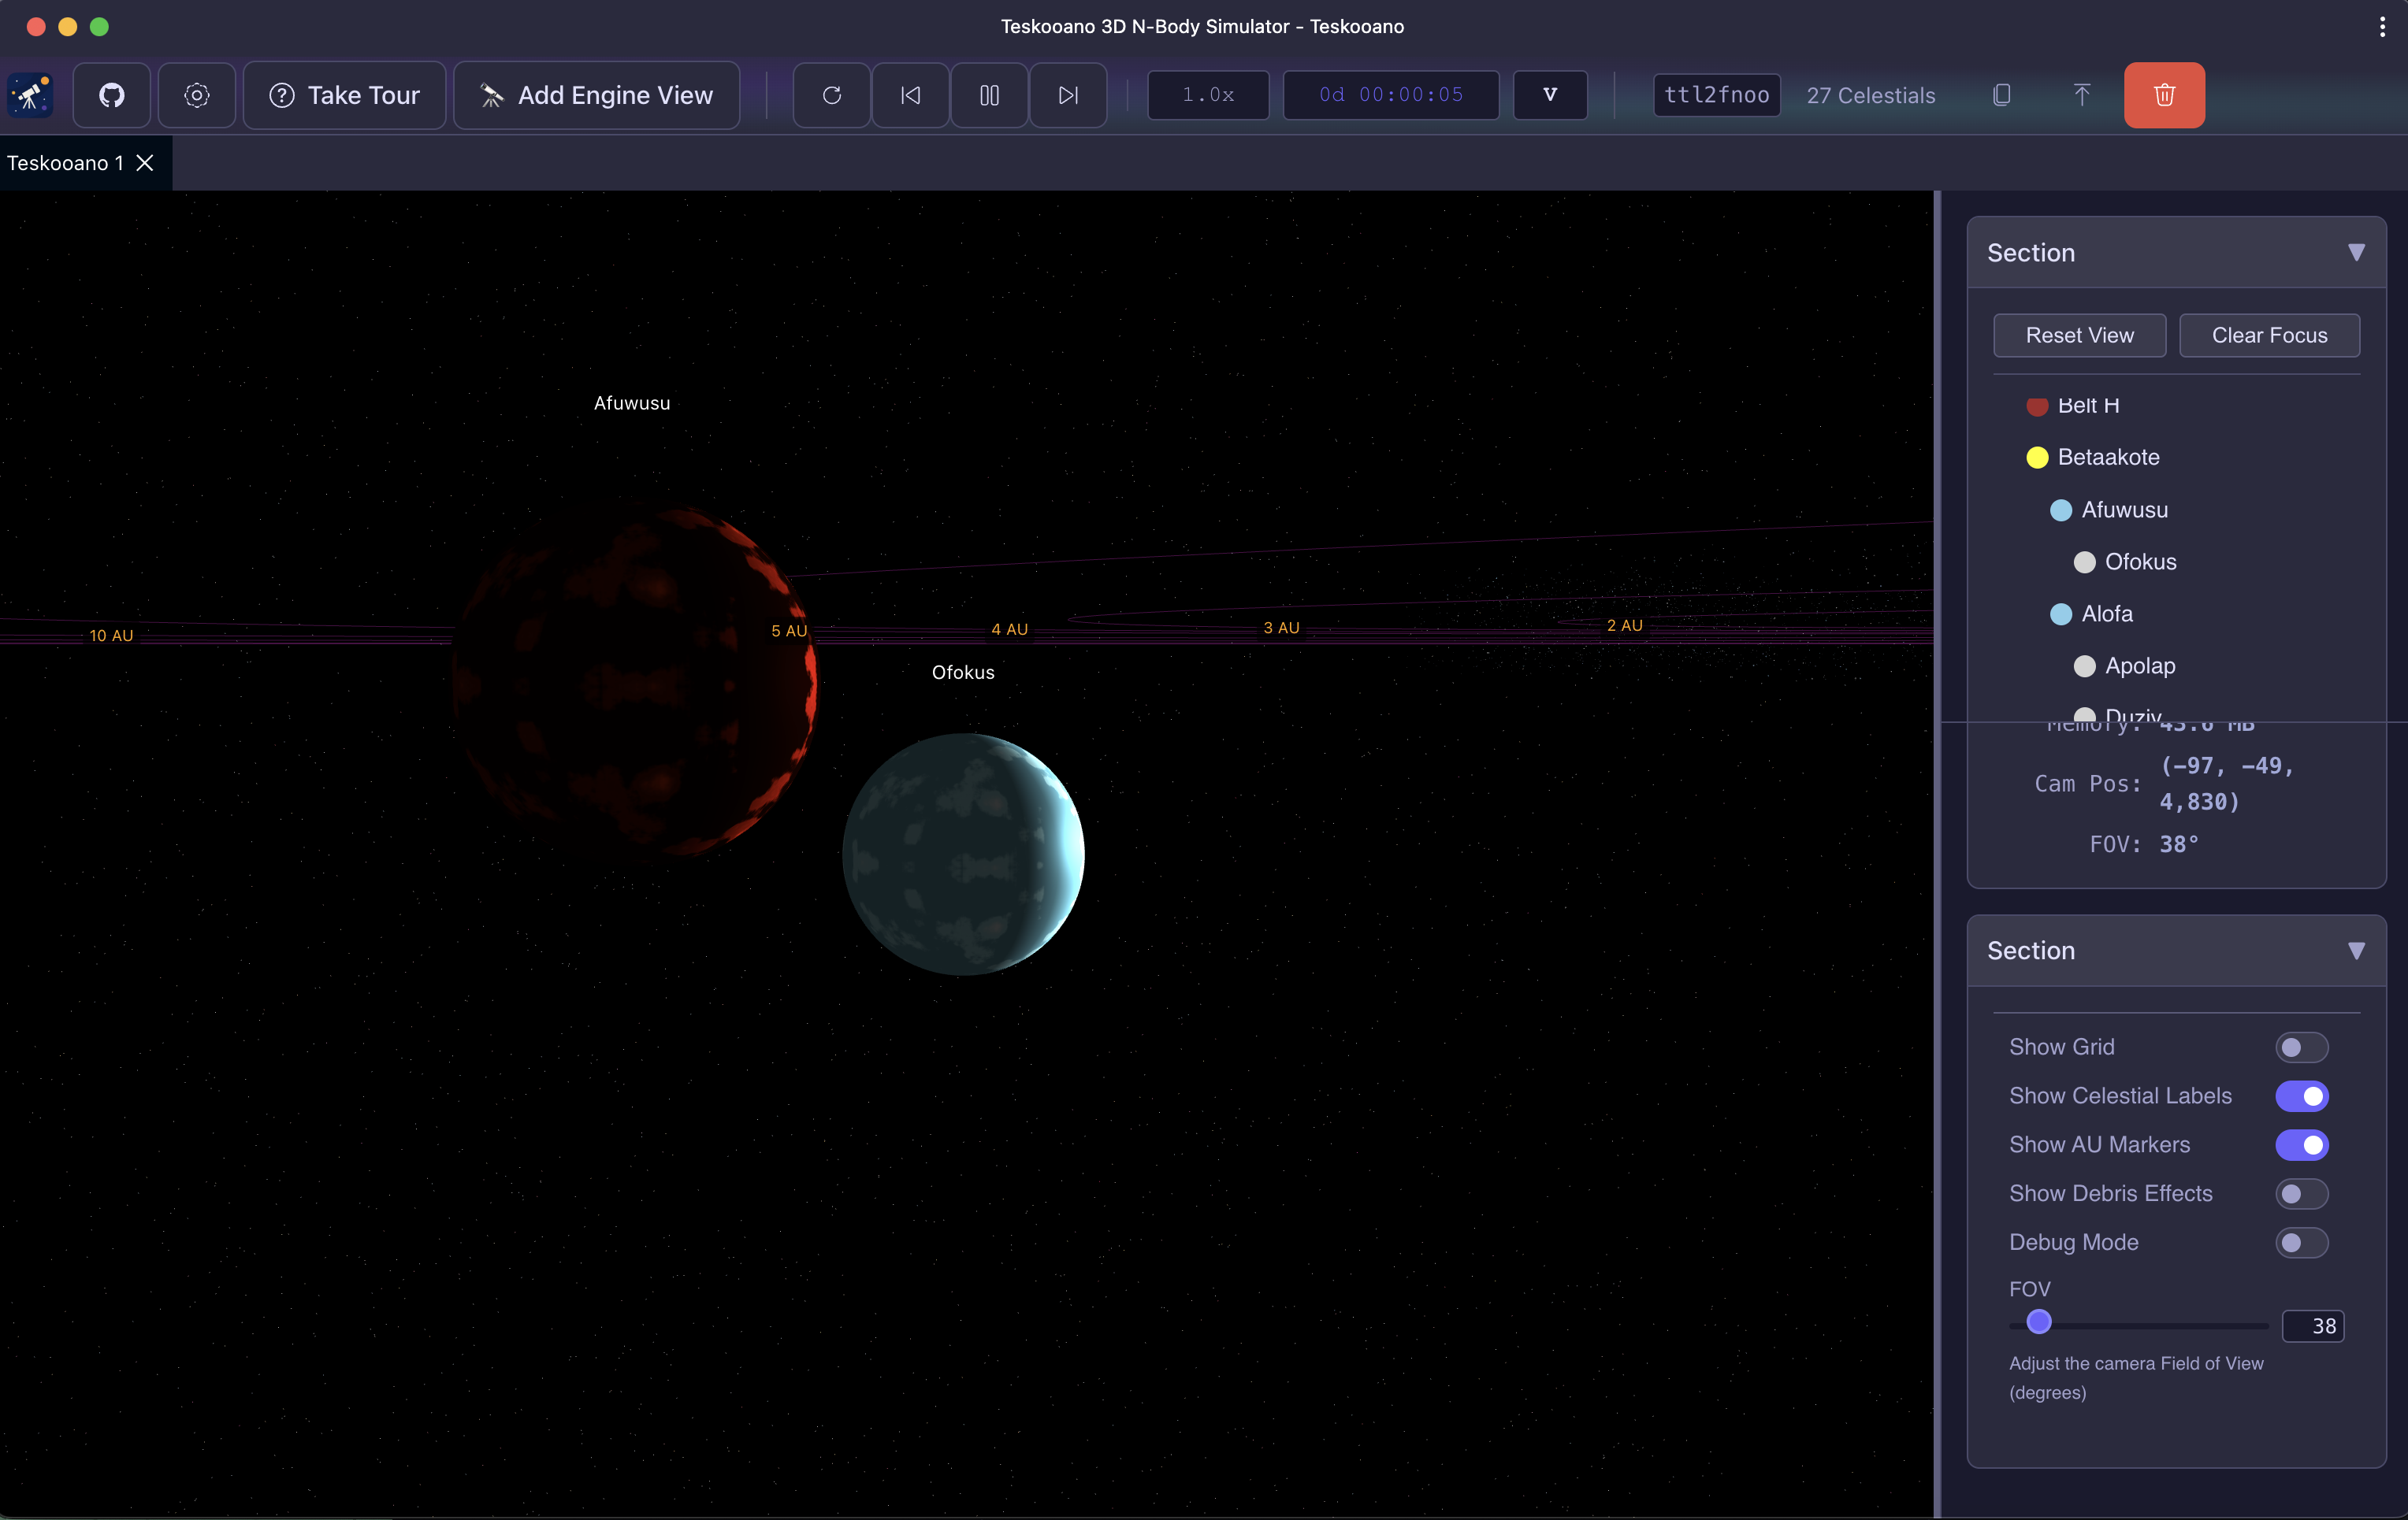This screenshot has width=2408, height=1520.
Task: Select the Teskooano 1 tab
Action: (x=66, y=163)
